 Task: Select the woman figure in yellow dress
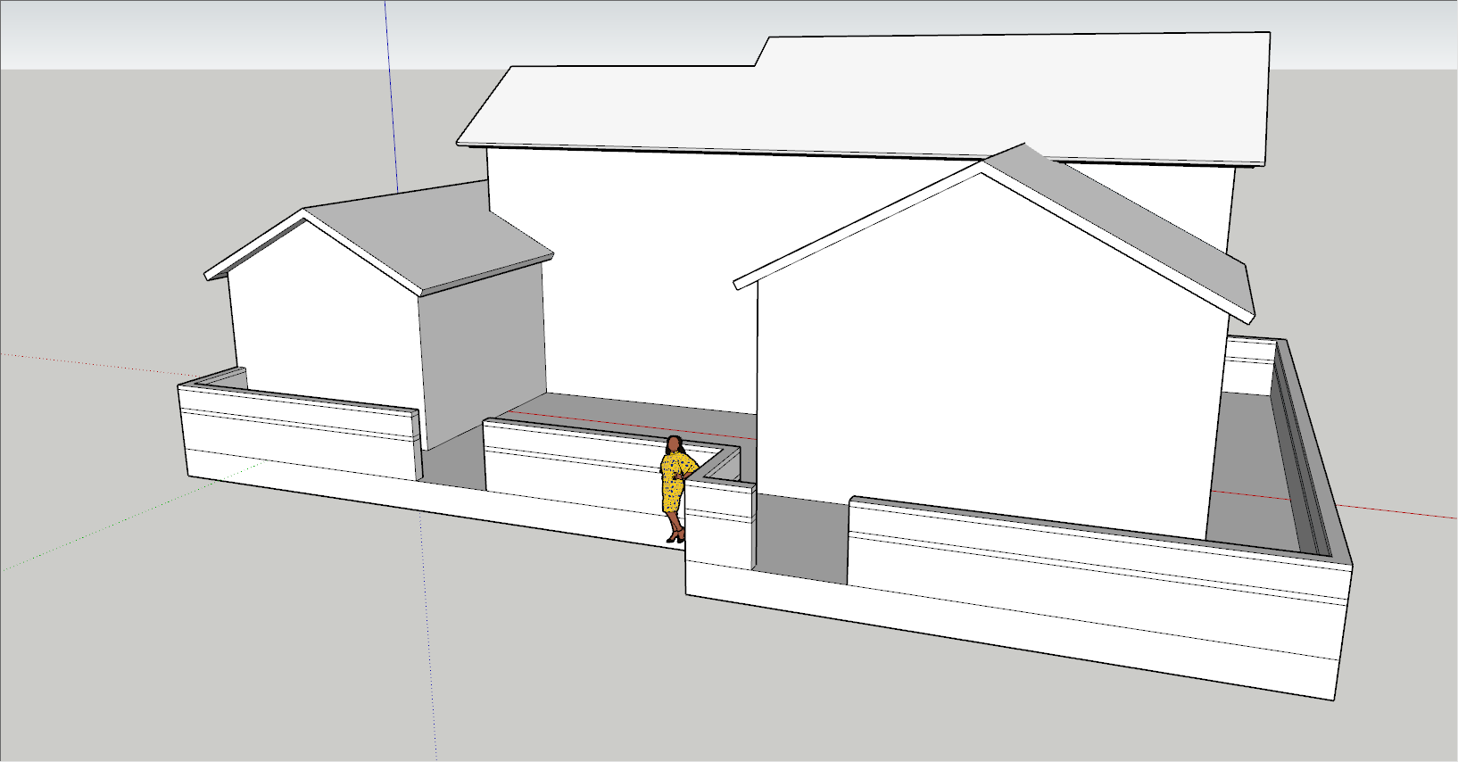[676, 489]
